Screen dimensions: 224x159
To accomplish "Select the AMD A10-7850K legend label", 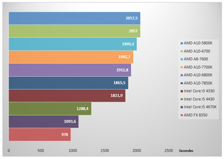I will (x=198, y=83).
